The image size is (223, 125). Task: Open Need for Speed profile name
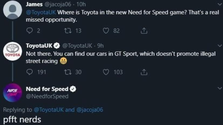coord(47,89)
